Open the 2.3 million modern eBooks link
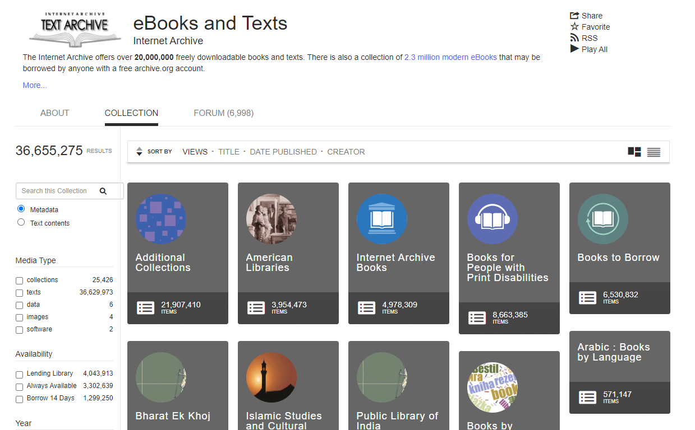 [450, 57]
